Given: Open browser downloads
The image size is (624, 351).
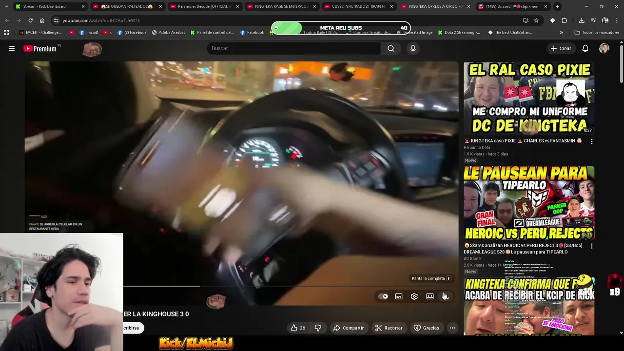Looking at the screenshot, I should click(582, 20).
